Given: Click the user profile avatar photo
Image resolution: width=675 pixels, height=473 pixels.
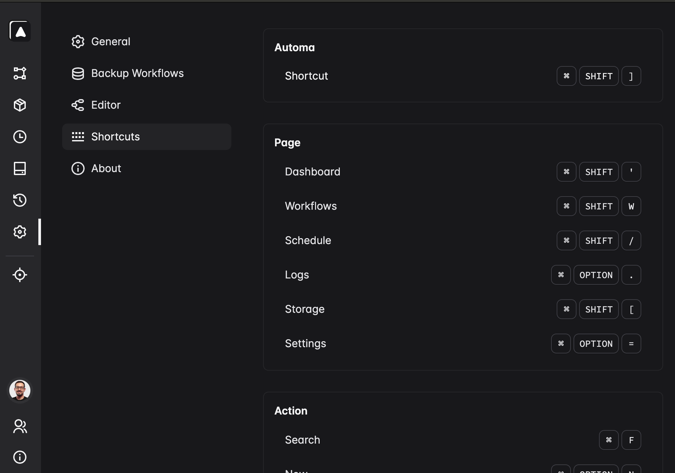Looking at the screenshot, I should click(x=20, y=390).
